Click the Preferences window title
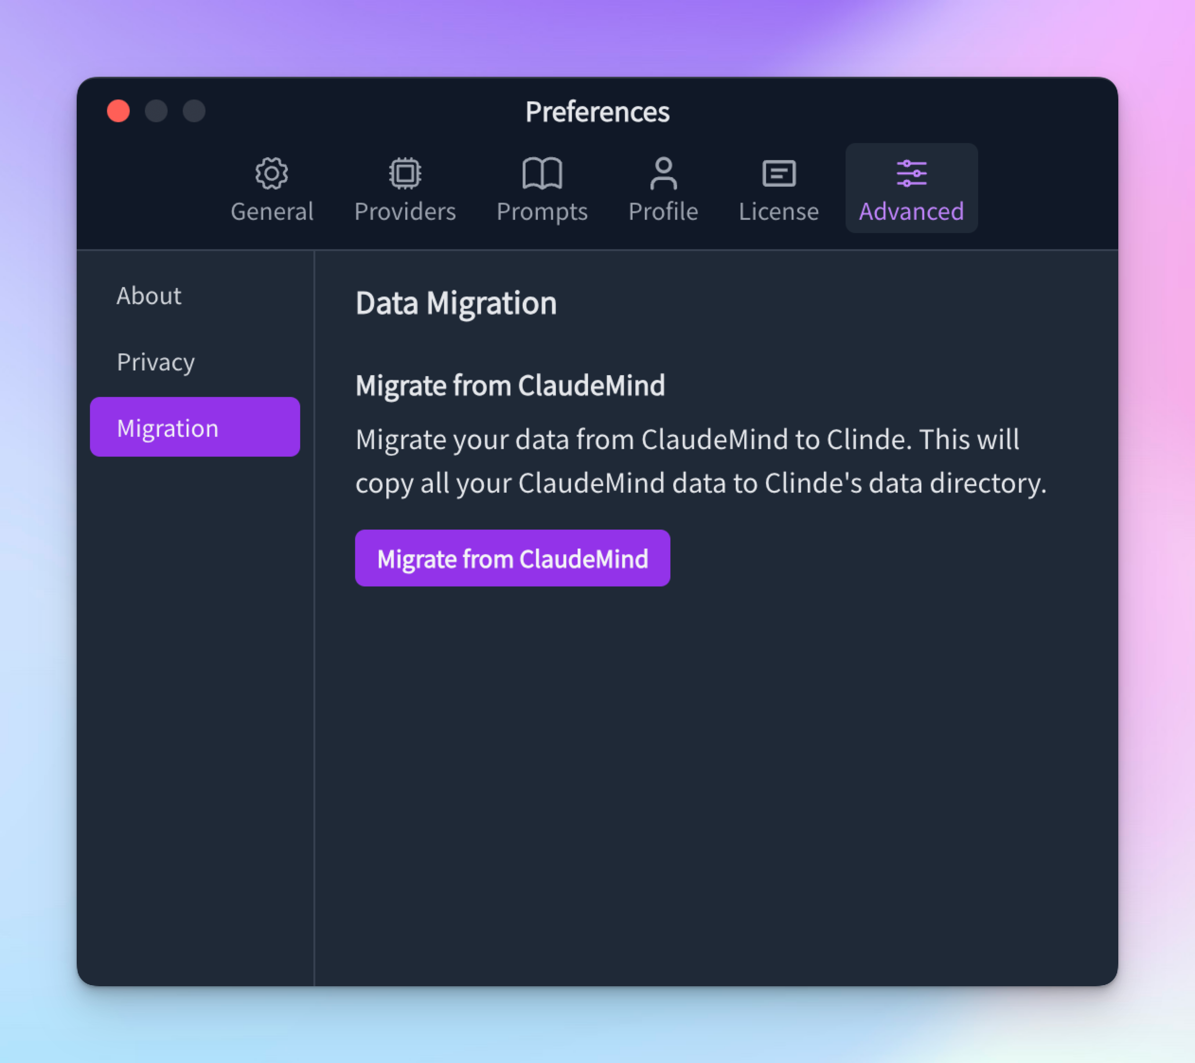This screenshot has width=1195, height=1063. click(x=597, y=111)
